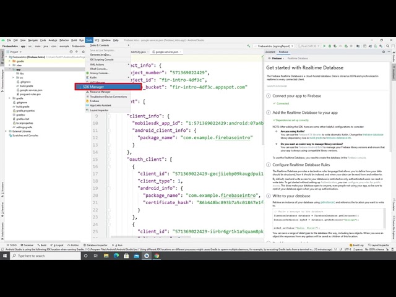Open the File menu
This screenshot has height=297, width=396.
tap(9, 40)
